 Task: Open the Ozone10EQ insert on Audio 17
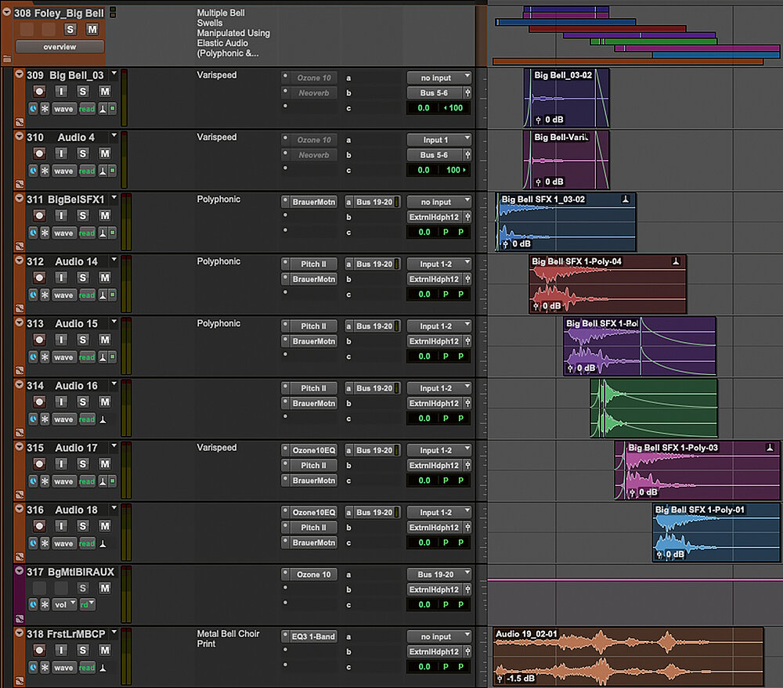coord(313,450)
